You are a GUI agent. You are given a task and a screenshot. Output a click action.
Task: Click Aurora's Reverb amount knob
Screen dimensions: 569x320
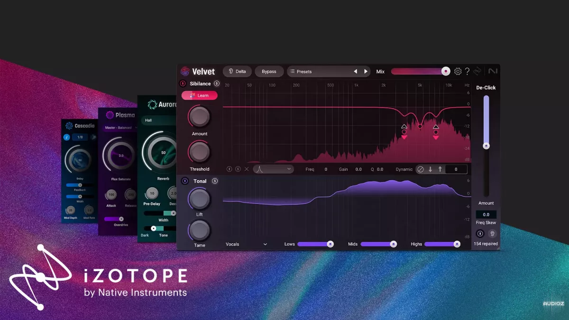click(164, 153)
